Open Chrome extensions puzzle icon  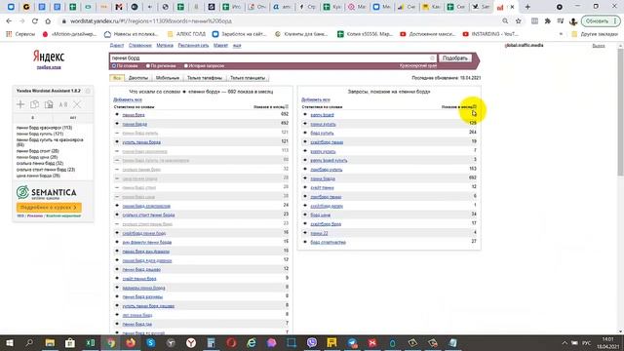(548, 21)
